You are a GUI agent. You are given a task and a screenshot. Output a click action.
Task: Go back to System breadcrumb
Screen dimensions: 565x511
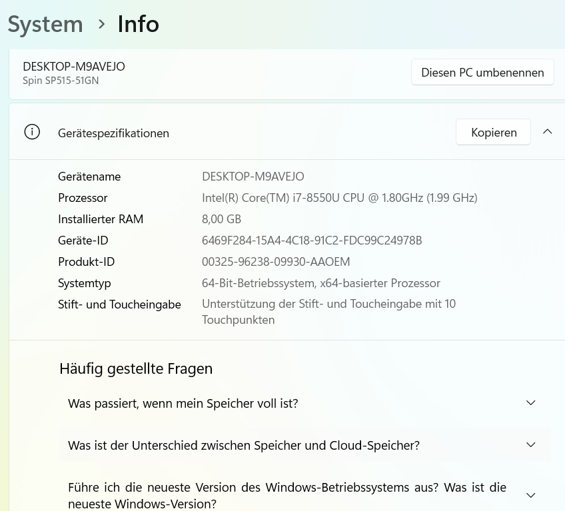click(x=45, y=25)
